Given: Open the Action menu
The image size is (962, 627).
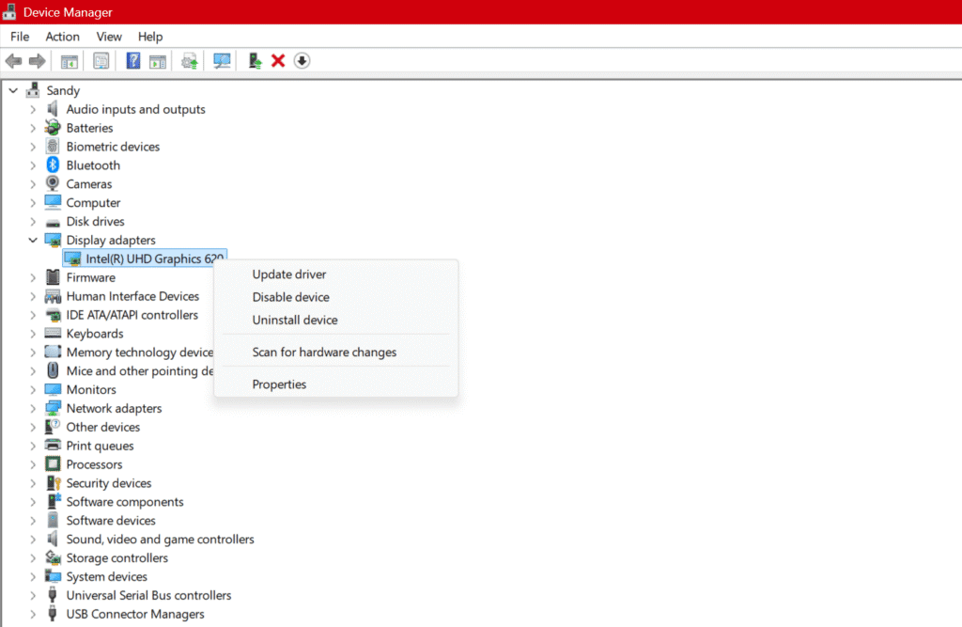Looking at the screenshot, I should (62, 36).
